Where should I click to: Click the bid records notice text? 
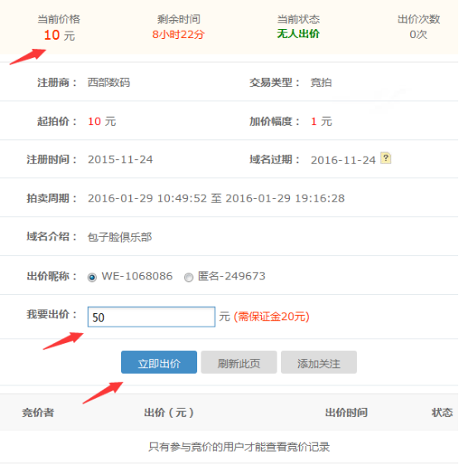coord(239,447)
